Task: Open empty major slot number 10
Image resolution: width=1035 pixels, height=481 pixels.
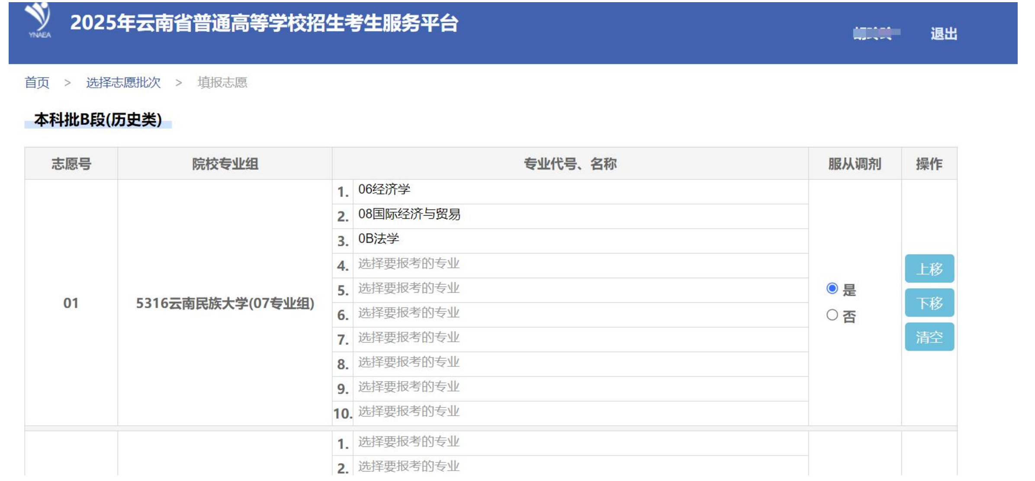Action: point(580,412)
